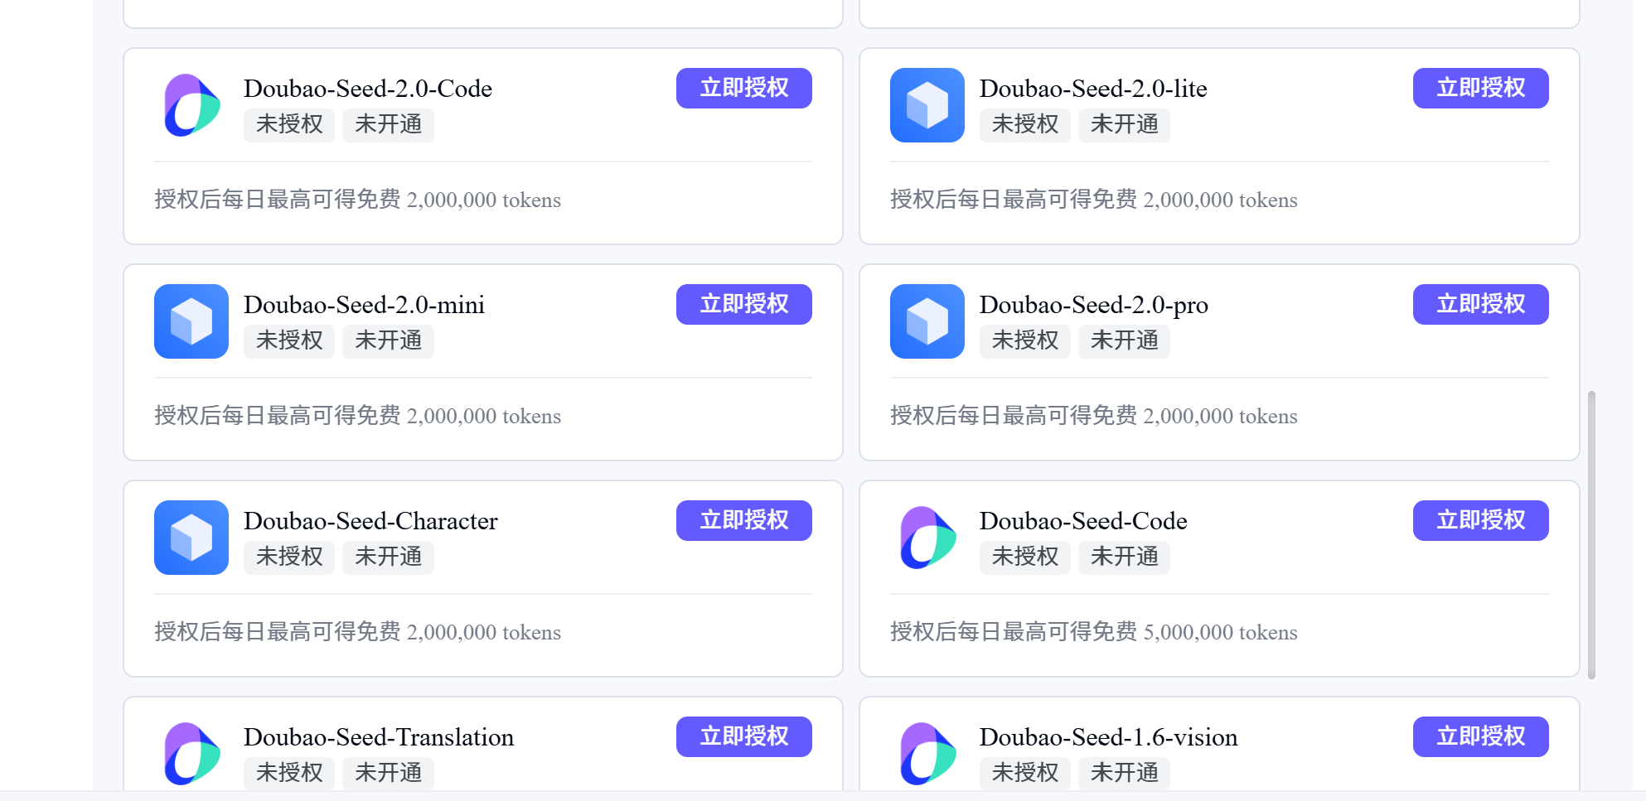The height and width of the screenshot is (801, 1646).
Task: Click 未授权 tag on Doubao-Seed-2.0-pro
Action: [1025, 341]
